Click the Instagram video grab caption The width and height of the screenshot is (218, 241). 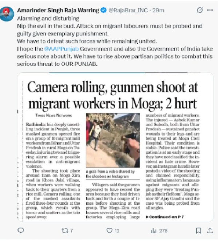(110, 174)
